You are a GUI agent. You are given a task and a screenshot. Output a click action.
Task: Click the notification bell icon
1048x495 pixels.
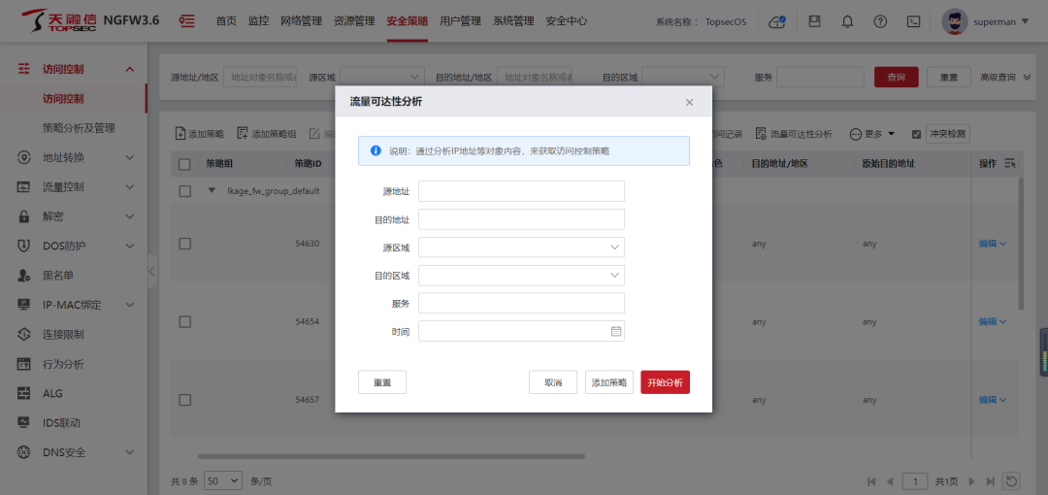coord(847,21)
